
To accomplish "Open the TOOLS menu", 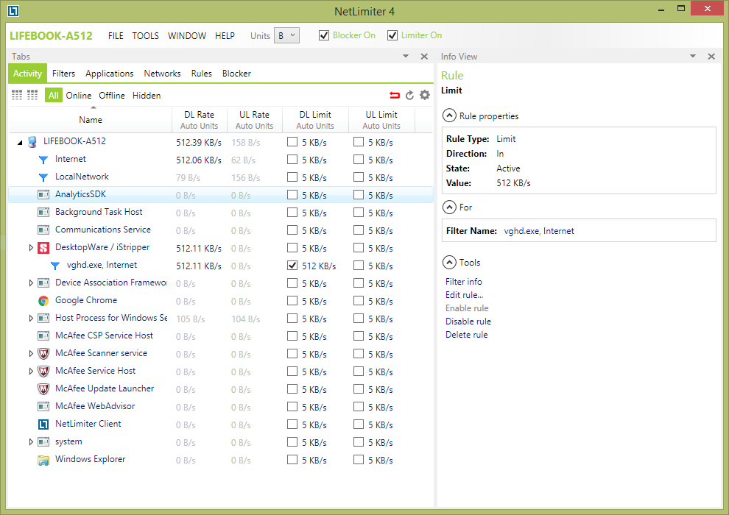I will tap(146, 36).
